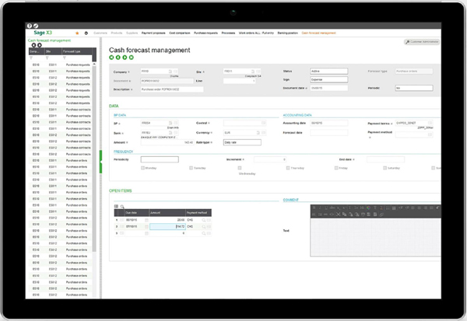Image resolution: width=467 pixels, height=321 pixels.
Task: Open Products menu link
Action: 117,33
